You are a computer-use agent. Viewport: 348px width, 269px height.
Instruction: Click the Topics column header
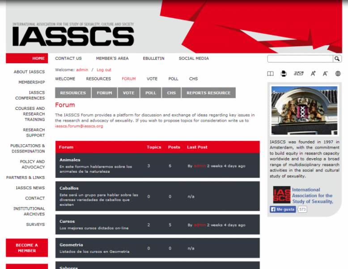154,148
